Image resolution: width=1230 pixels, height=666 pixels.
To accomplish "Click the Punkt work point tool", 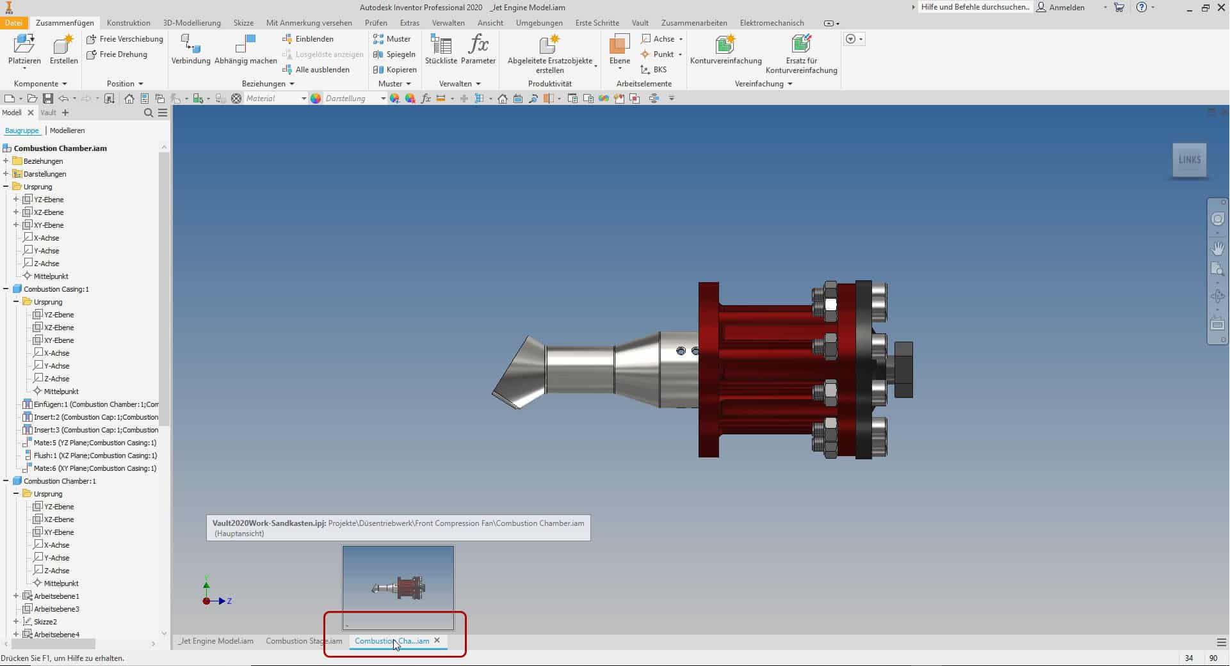I will click(658, 54).
